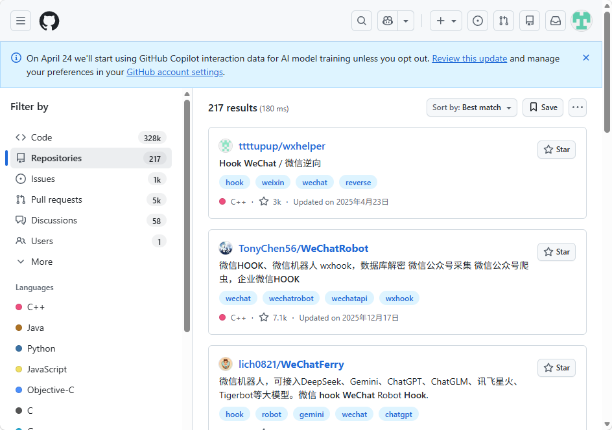Select the hook topic on wxhelper

point(235,183)
